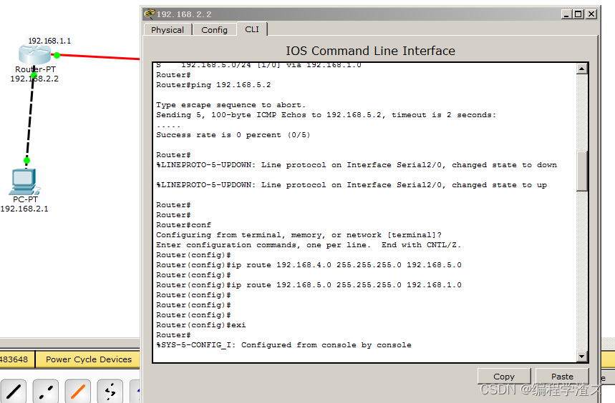Click the 'IOS Command Line Interface' heading
615x403 pixels.
(370, 51)
